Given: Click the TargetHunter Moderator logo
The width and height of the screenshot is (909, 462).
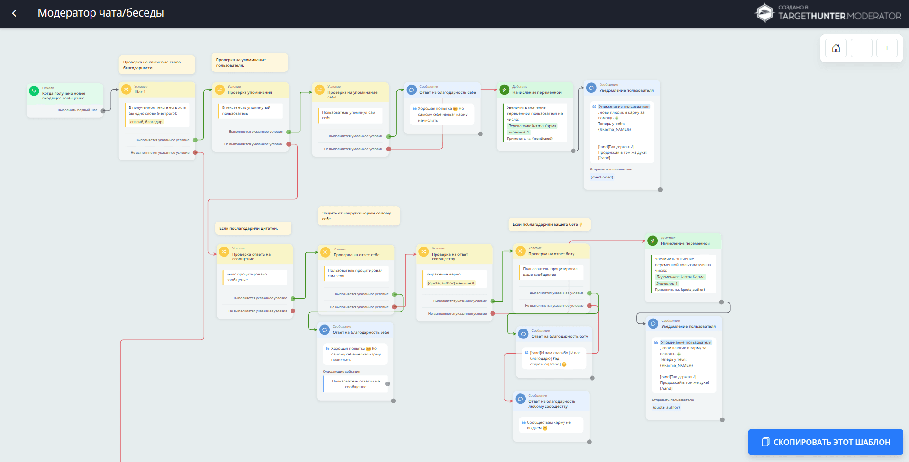Looking at the screenshot, I should (x=827, y=13).
